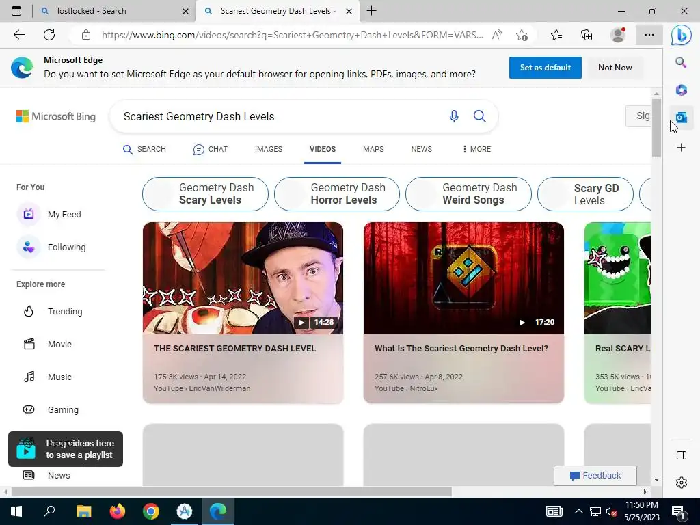Switch to the IMAGES tab
Viewport: 700px width, 525px height.
(269, 149)
